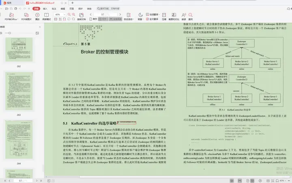292x183 pixels.
Task: Close the Kafka PDF document tab
Action: point(66,3)
